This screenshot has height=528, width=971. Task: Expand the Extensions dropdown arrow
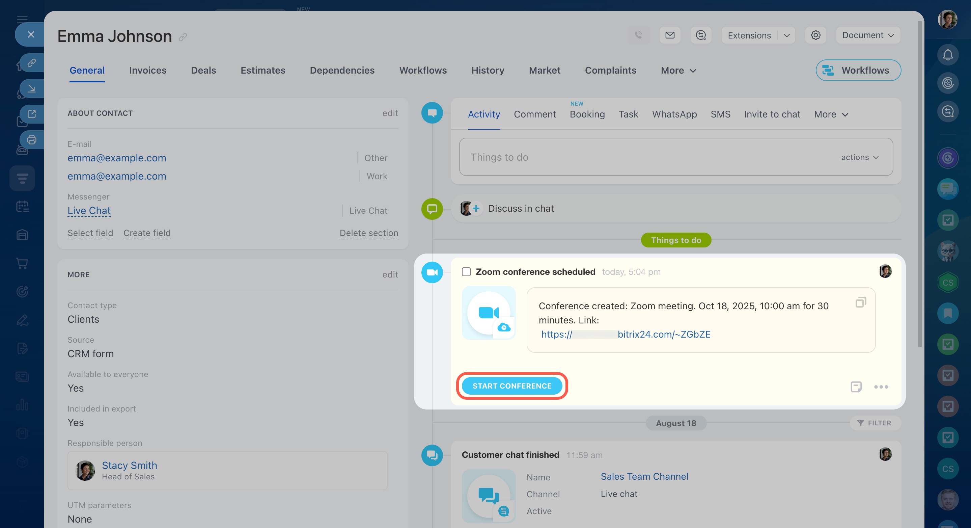pos(787,35)
